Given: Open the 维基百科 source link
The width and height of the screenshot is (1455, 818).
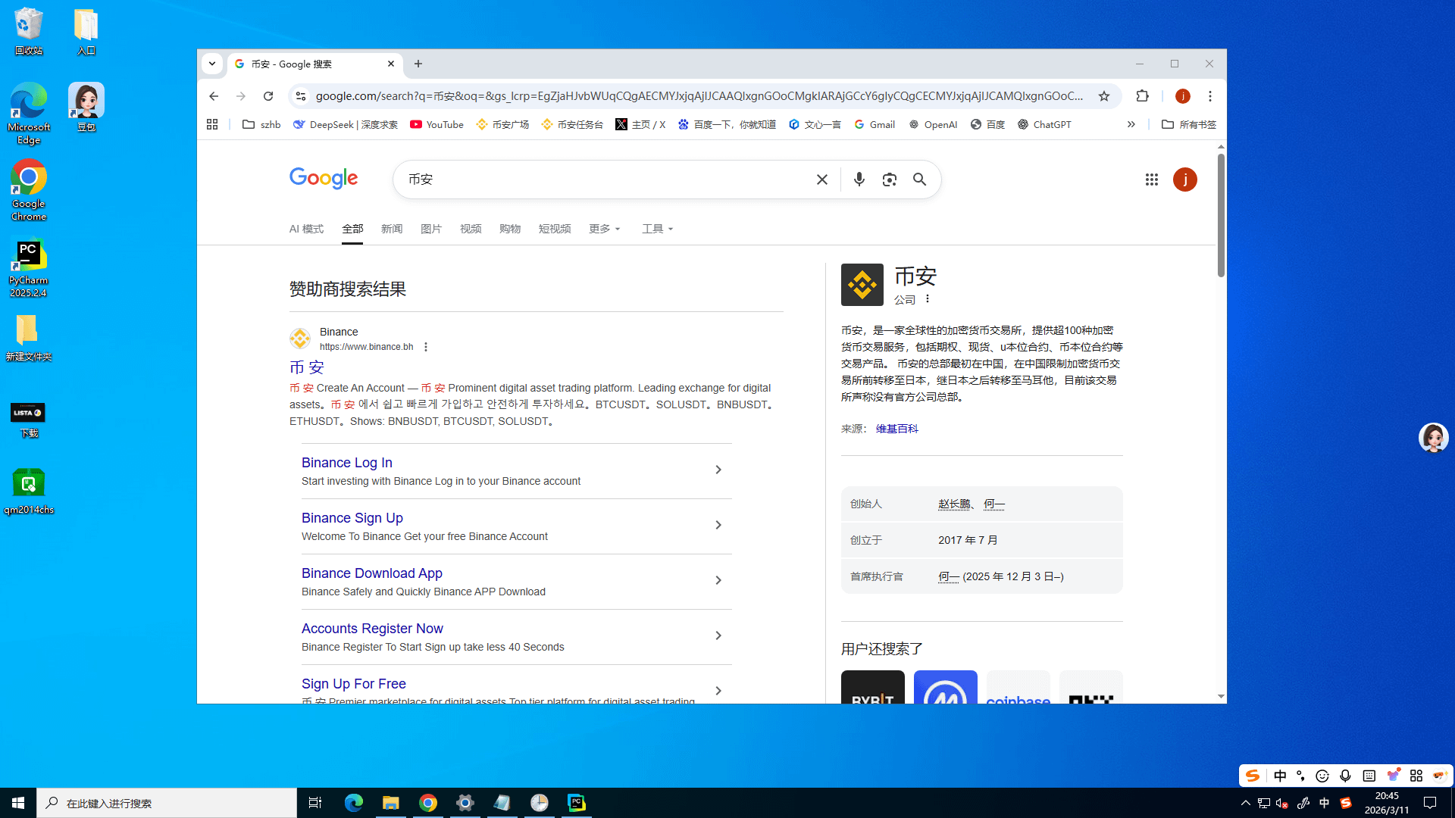Looking at the screenshot, I should pos(896,429).
